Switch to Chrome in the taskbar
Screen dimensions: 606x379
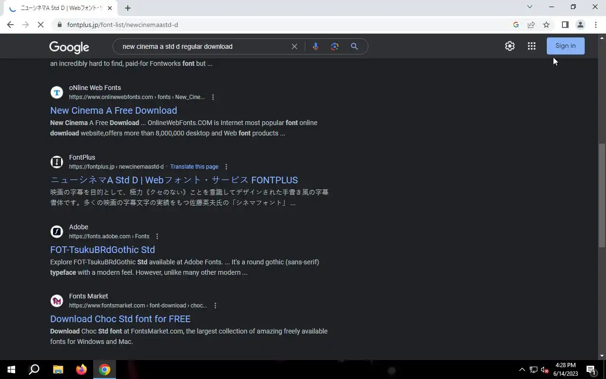pyautogui.click(x=105, y=370)
